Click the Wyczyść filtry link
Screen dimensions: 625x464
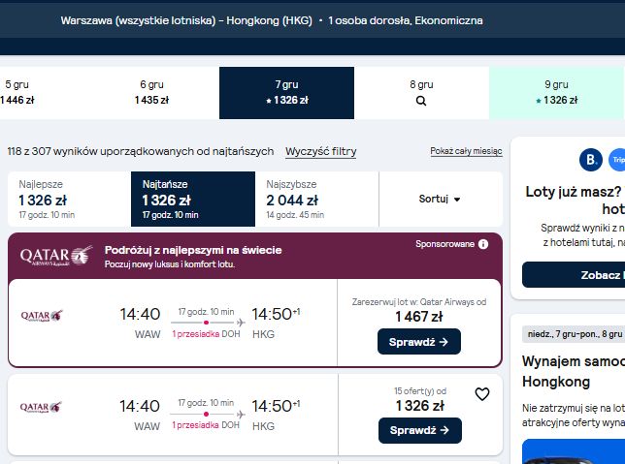pyautogui.click(x=321, y=152)
